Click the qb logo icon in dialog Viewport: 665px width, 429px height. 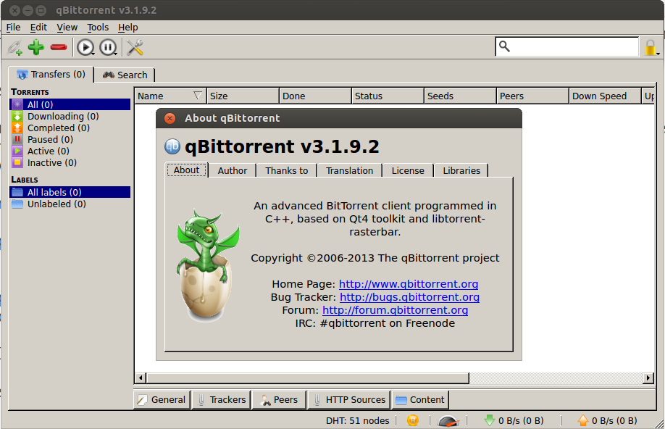172,147
